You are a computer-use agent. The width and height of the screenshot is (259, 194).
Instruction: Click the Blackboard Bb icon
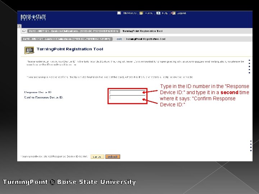click(x=29, y=50)
